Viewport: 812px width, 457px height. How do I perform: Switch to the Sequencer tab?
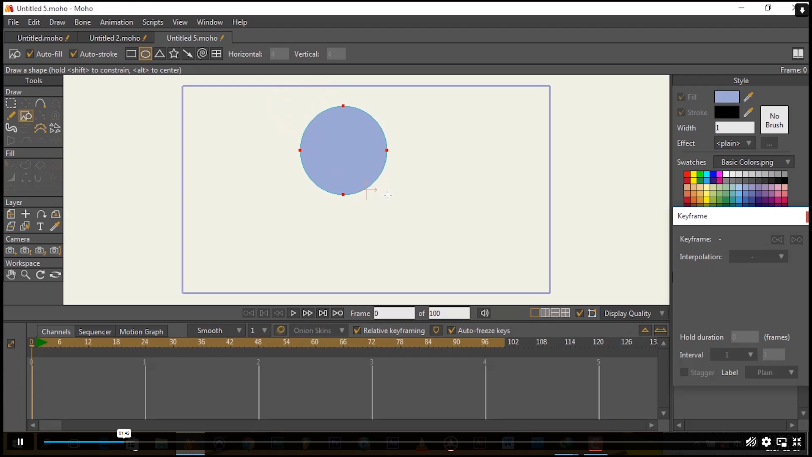tap(95, 331)
